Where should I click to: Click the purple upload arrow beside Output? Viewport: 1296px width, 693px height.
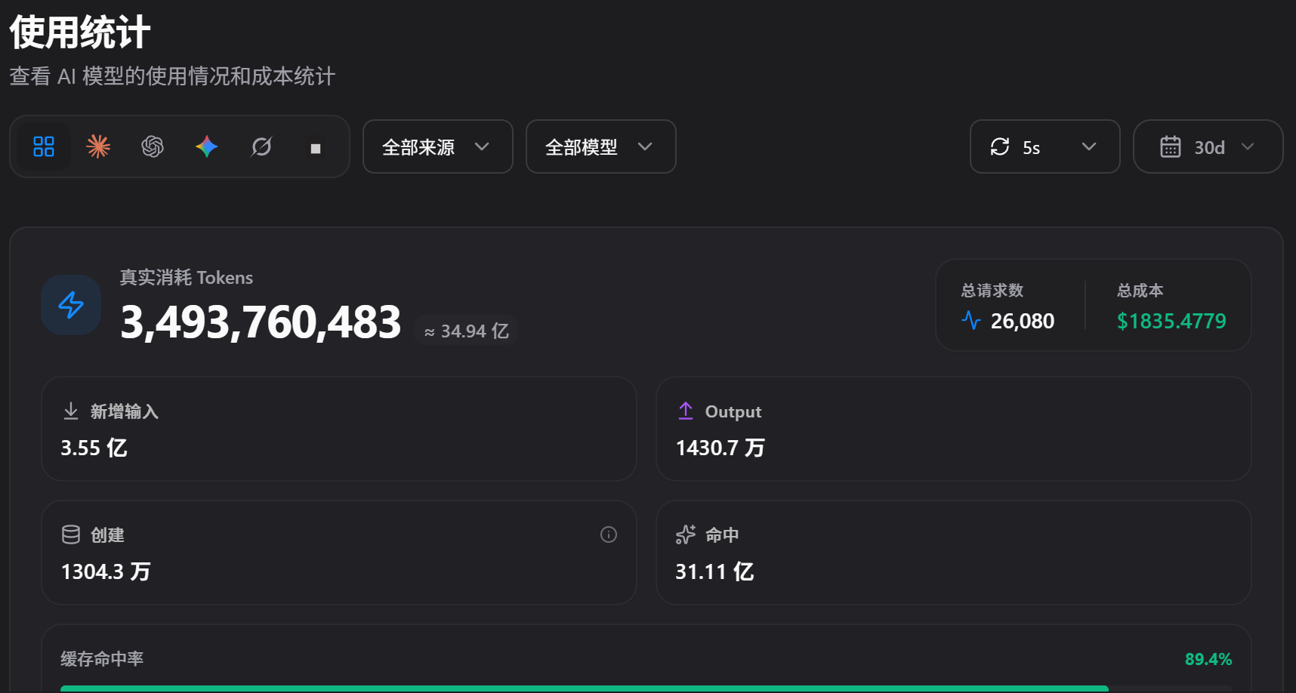tap(686, 411)
